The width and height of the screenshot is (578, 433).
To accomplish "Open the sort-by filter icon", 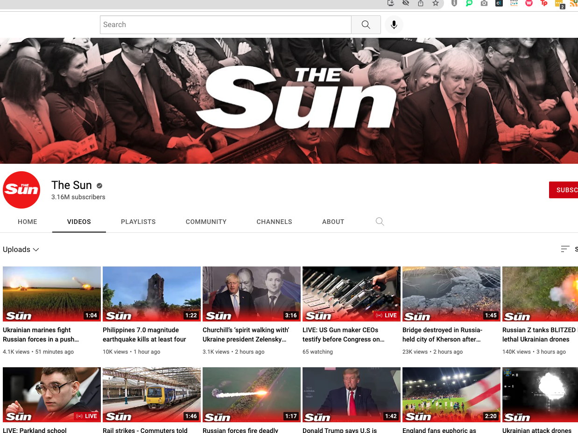I will tap(565, 249).
